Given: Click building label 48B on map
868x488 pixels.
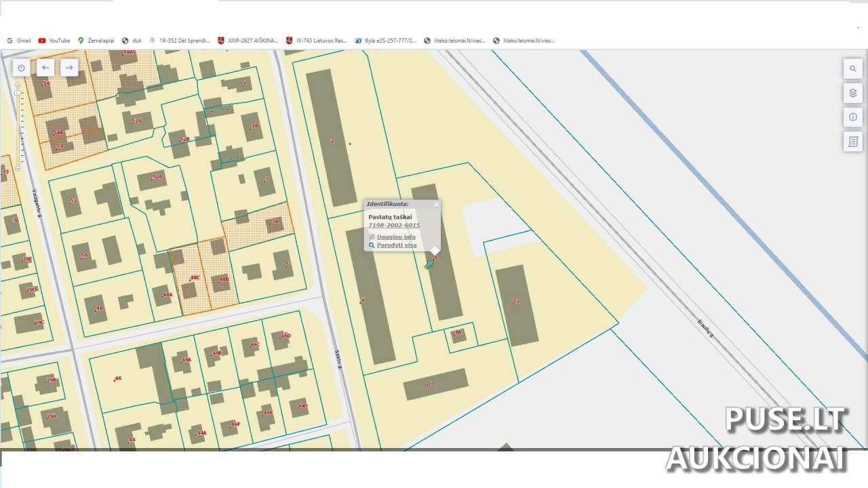Looking at the screenshot, I should (223, 279).
